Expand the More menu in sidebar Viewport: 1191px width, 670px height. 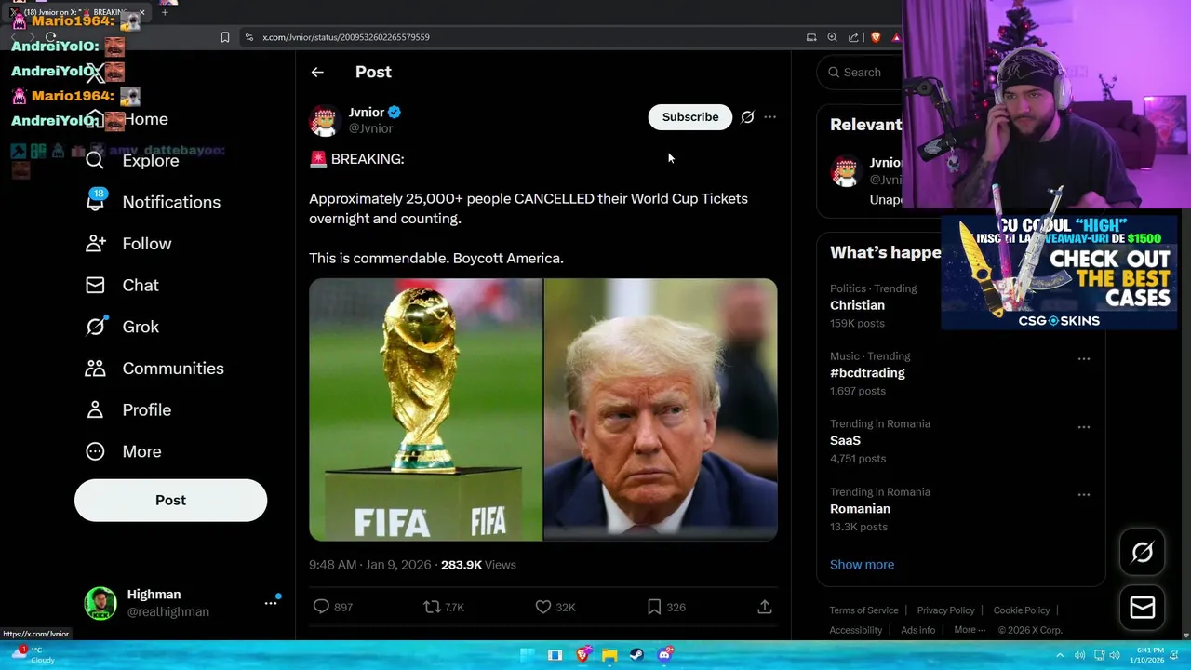coord(123,451)
